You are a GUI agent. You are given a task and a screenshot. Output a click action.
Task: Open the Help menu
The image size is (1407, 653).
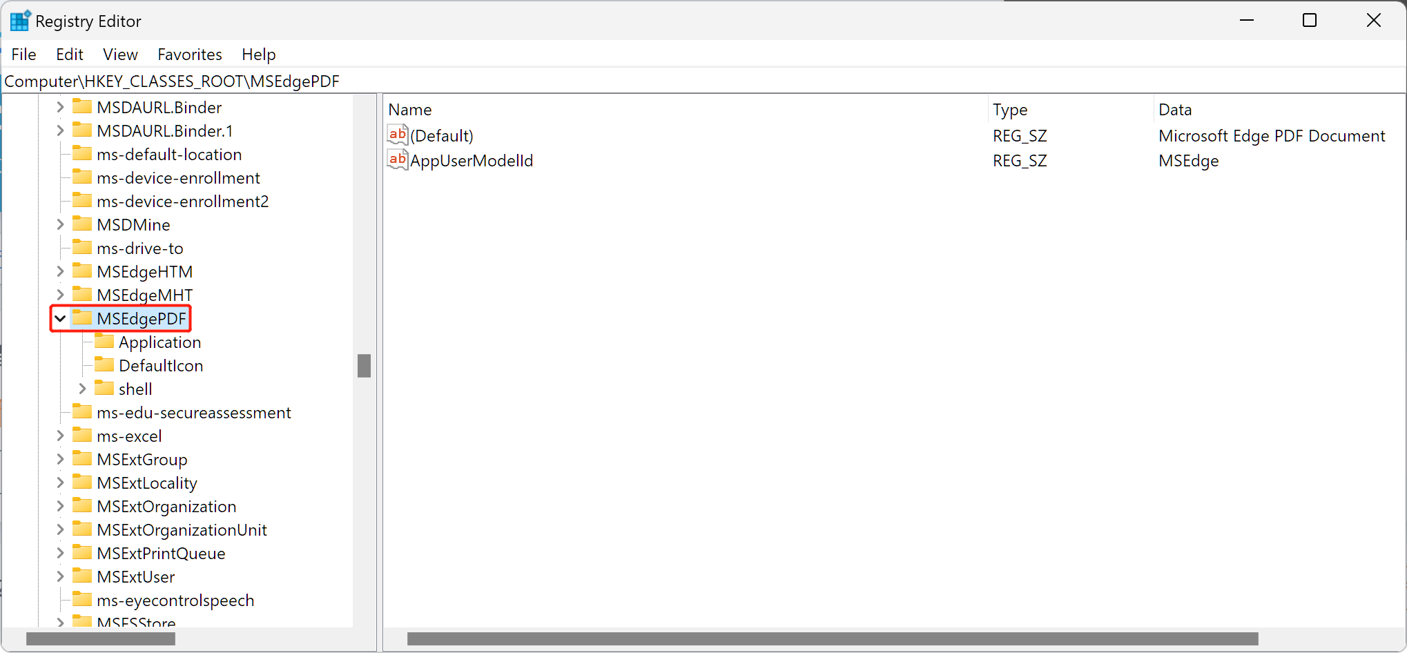pos(258,54)
